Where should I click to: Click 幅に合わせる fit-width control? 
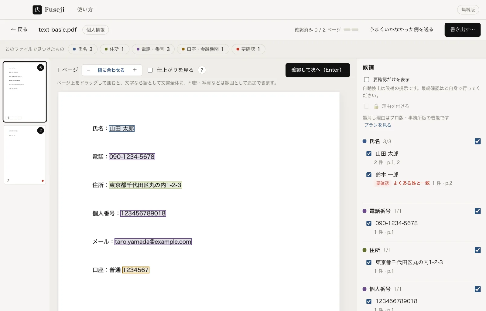(111, 70)
